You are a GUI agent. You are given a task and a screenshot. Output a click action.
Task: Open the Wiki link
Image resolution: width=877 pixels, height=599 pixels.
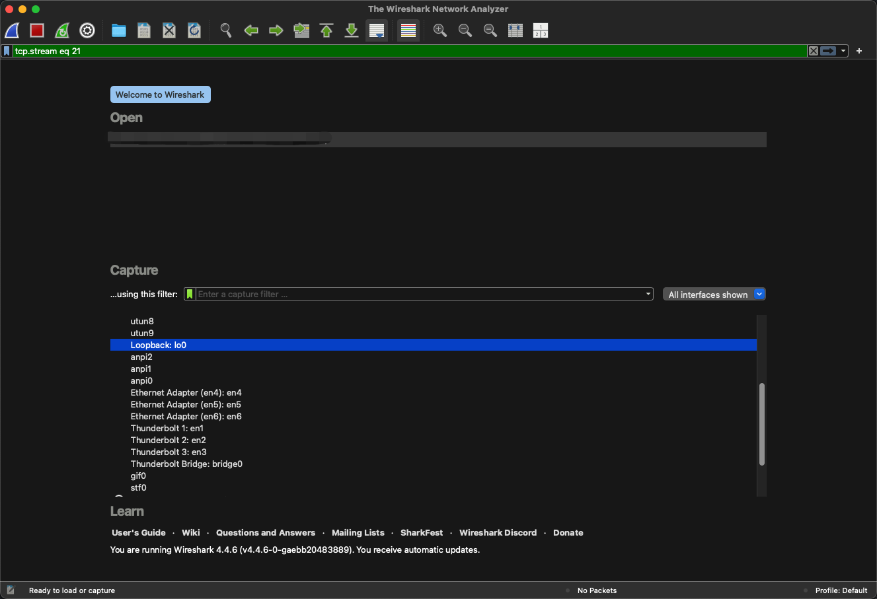point(191,532)
